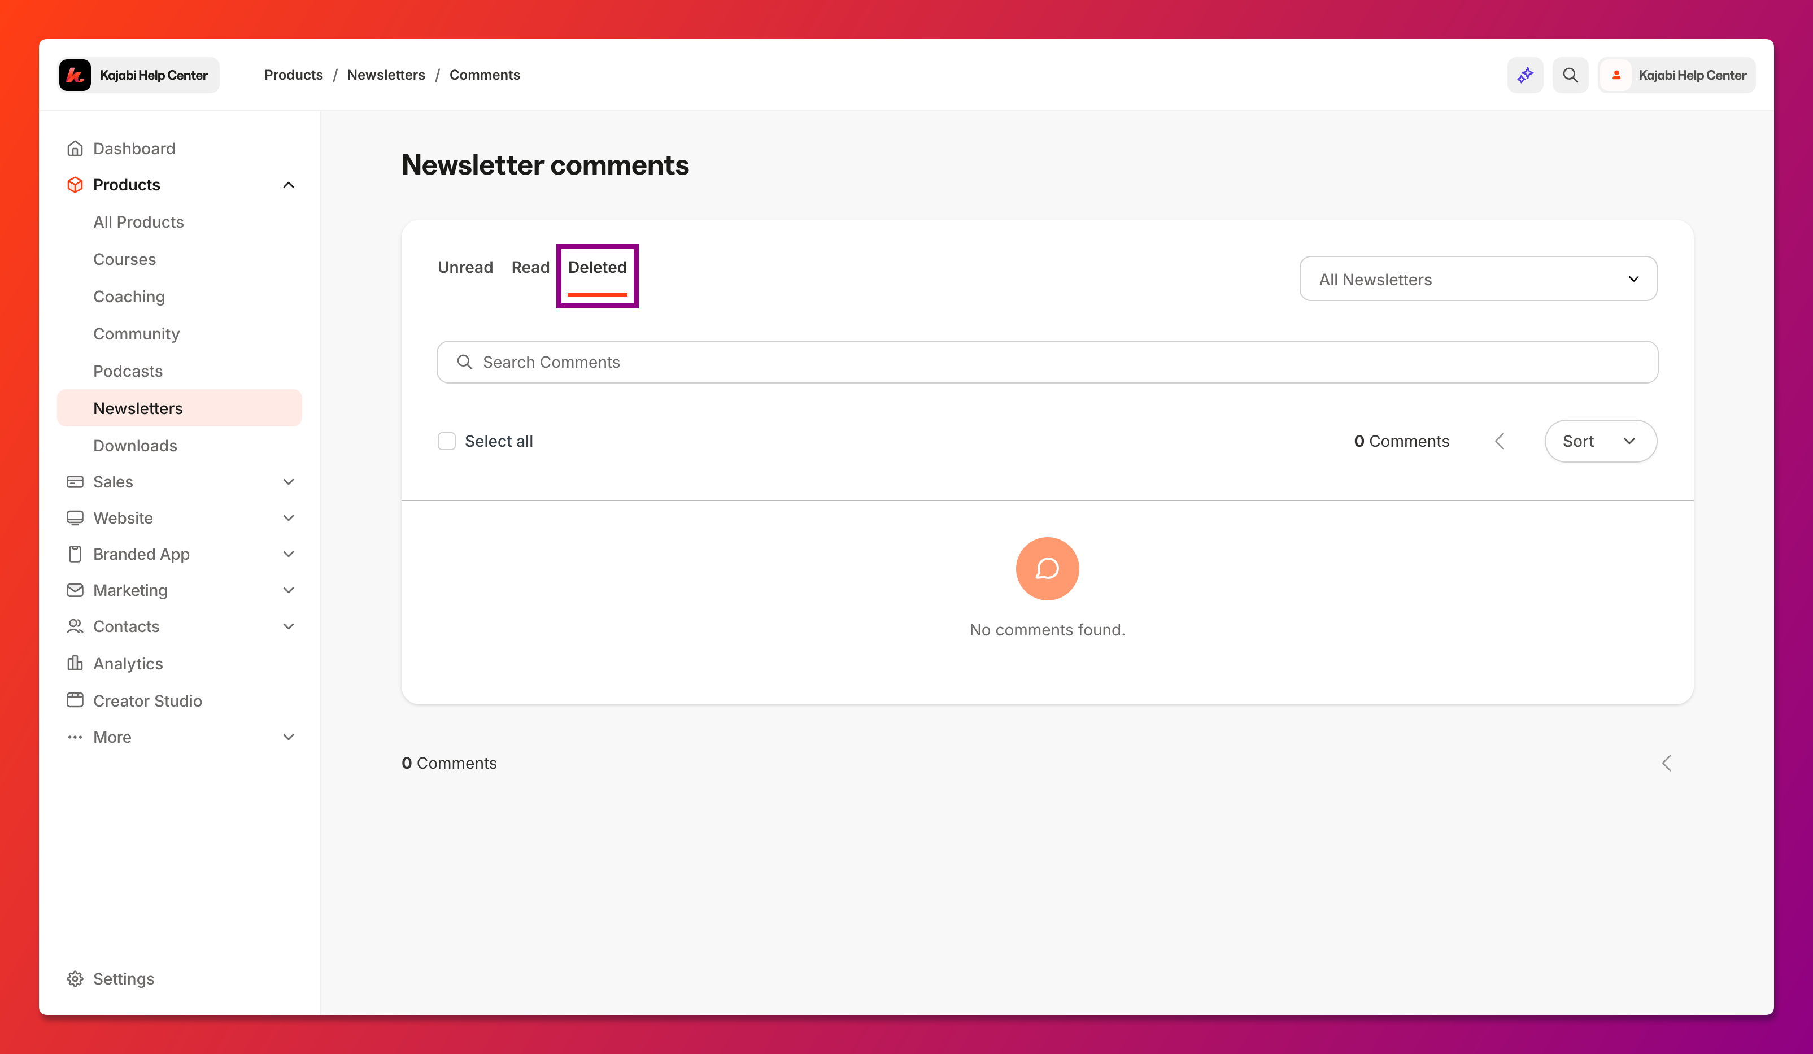Click the Search Comments input field
This screenshot has width=1813, height=1054.
click(1048, 362)
